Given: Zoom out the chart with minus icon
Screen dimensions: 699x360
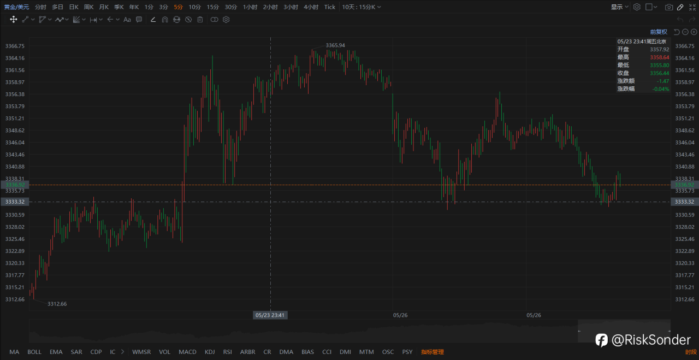Looking at the screenshot, I should (x=685, y=32).
